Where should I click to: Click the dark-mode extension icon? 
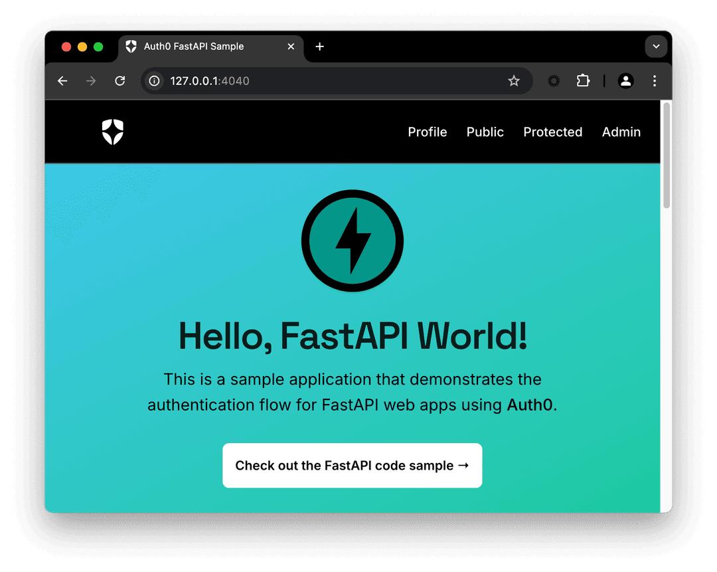pos(553,80)
